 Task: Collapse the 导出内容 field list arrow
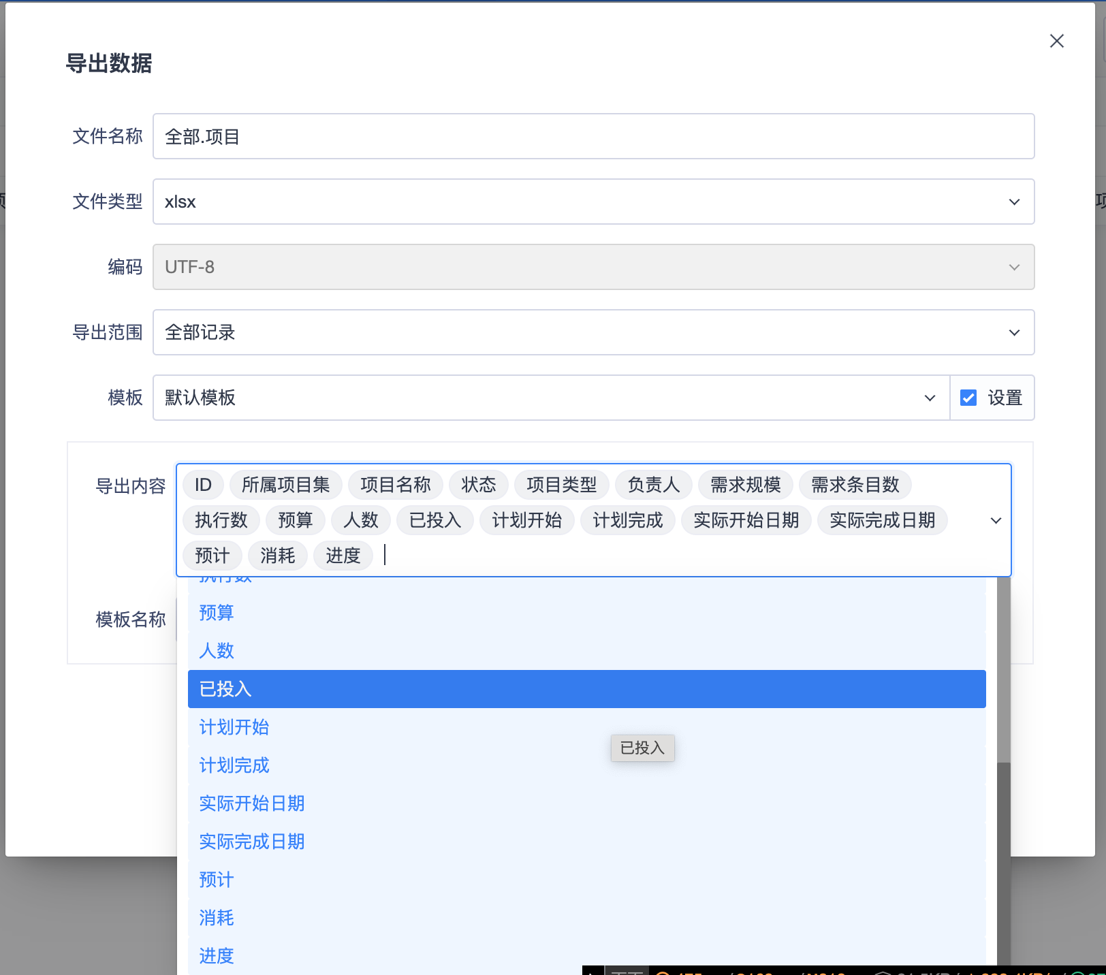996,521
